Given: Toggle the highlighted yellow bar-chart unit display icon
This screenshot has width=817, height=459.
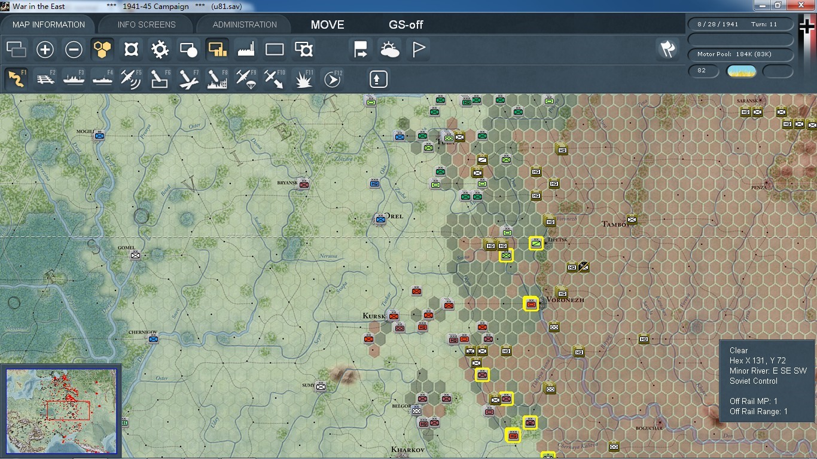Looking at the screenshot, I should coord(217,50).
